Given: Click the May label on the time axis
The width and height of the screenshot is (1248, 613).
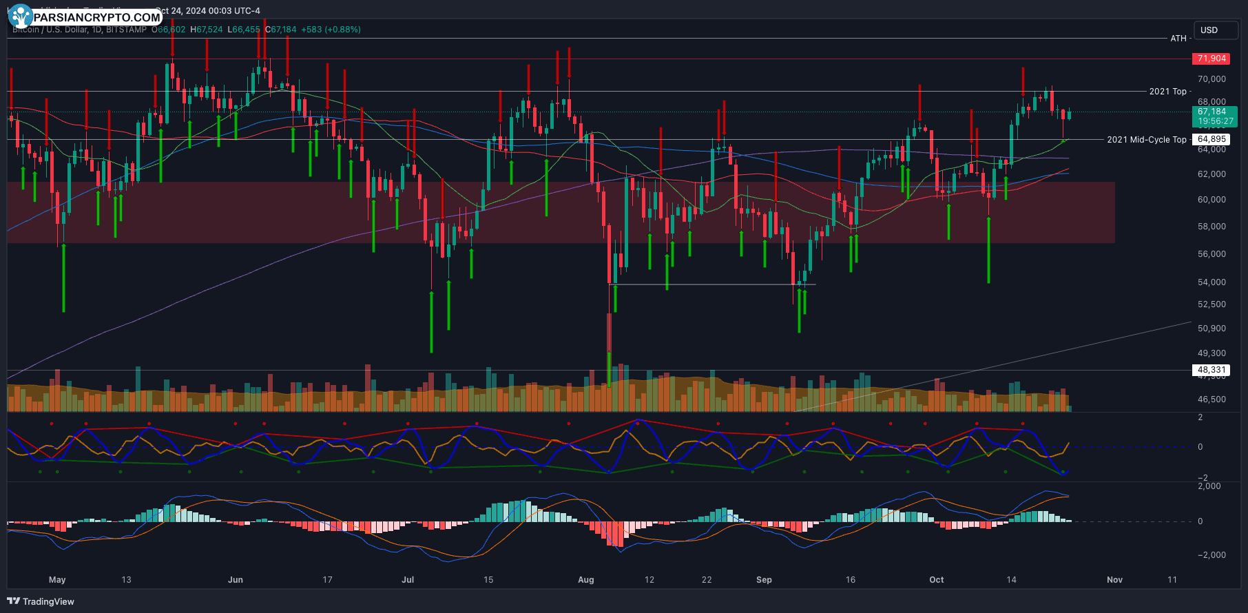Looking at the screenshot, I should point(57,580).
